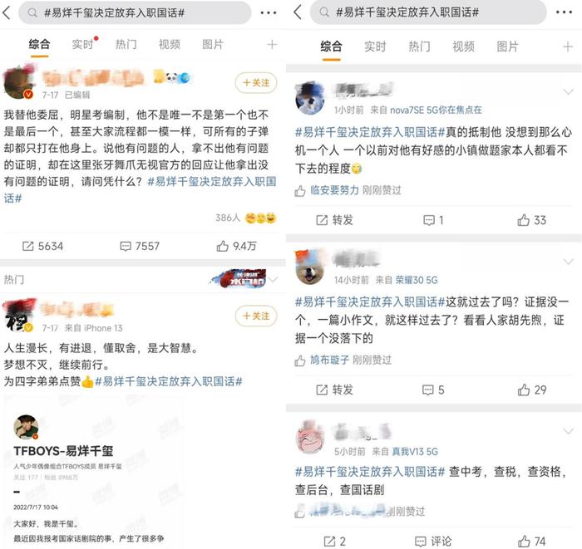This screenshot has width=582, height=549.
Task: Follow the first post's author via +关注
Action: pos(256,83)
